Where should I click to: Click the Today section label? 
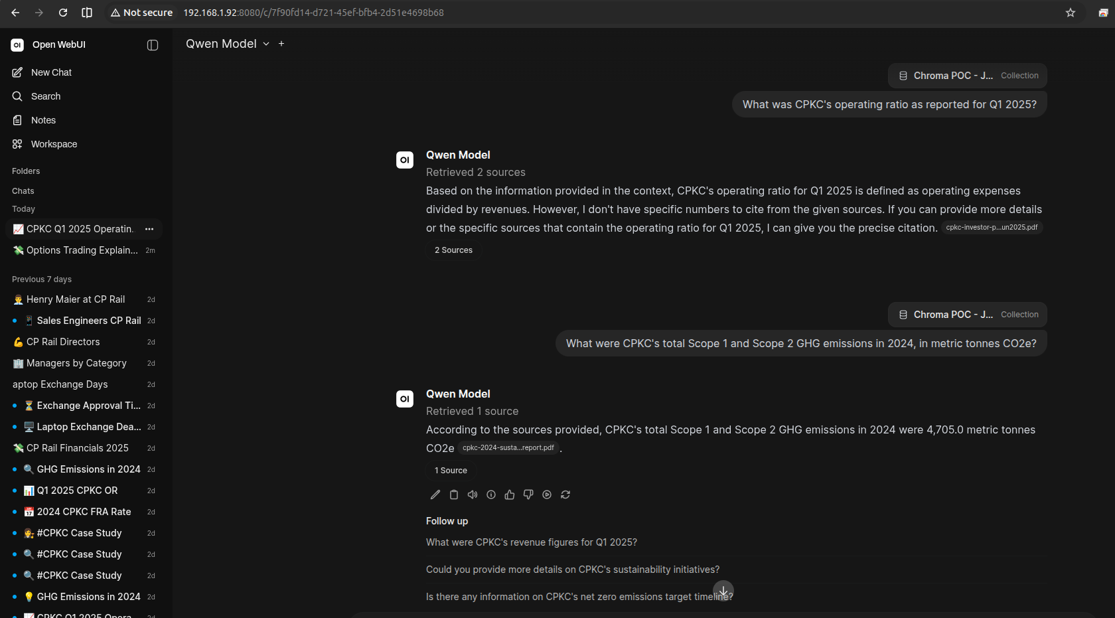pyautogui.click(x=23, y=209)
